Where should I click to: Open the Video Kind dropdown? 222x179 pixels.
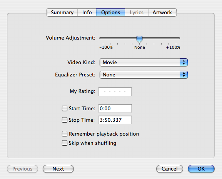[x=144, y=62]
